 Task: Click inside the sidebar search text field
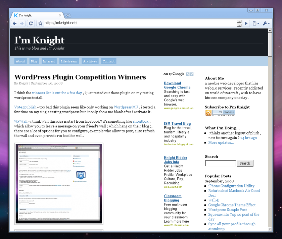[x=220, y=163]
